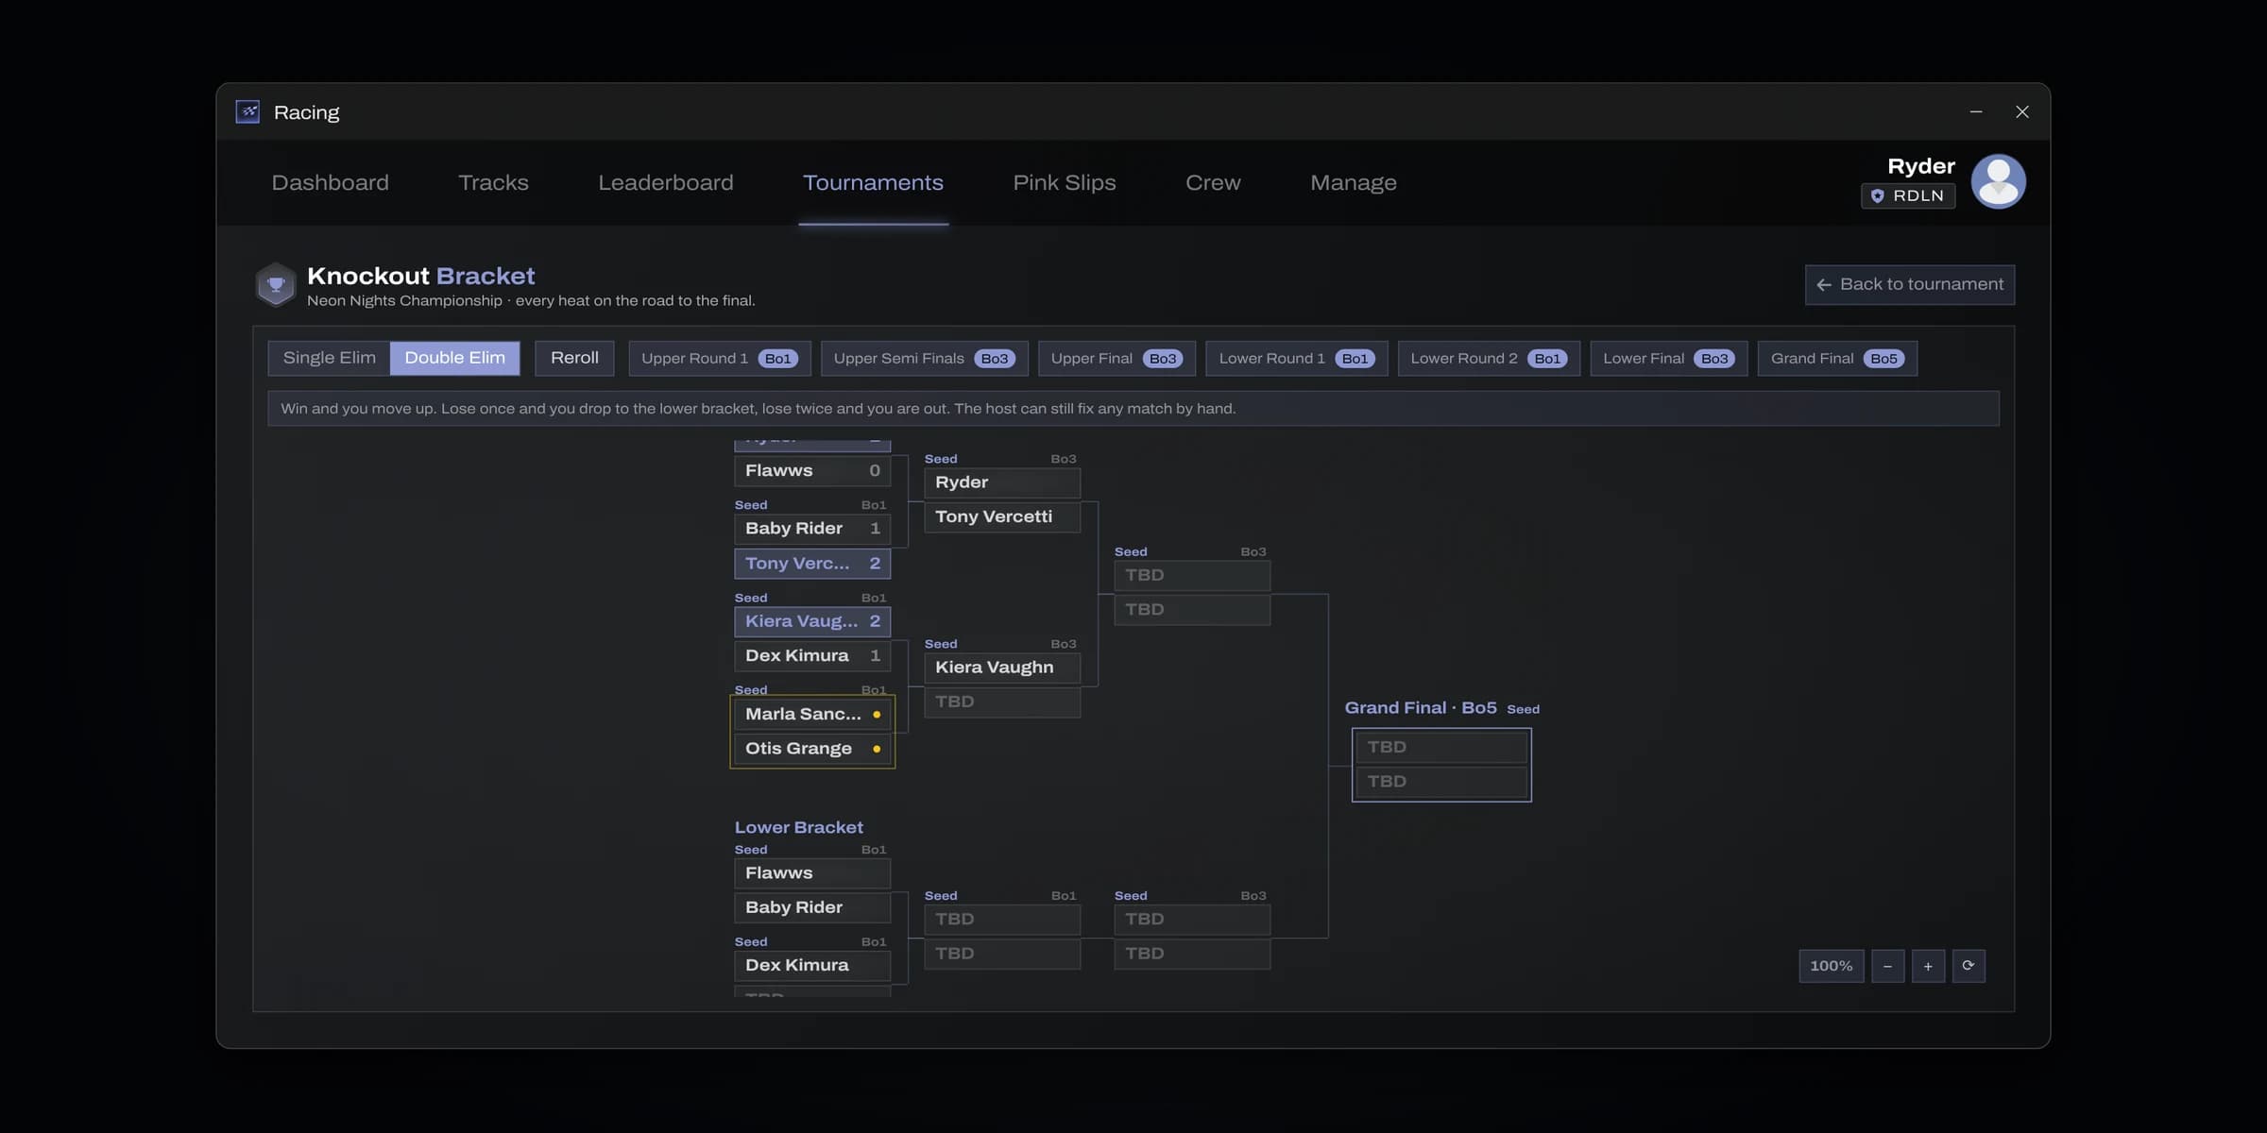Viewport: 2267px width, 1133px height.
Task: Go to the Leaderboard tab
Action: click(x=665, y=182)
